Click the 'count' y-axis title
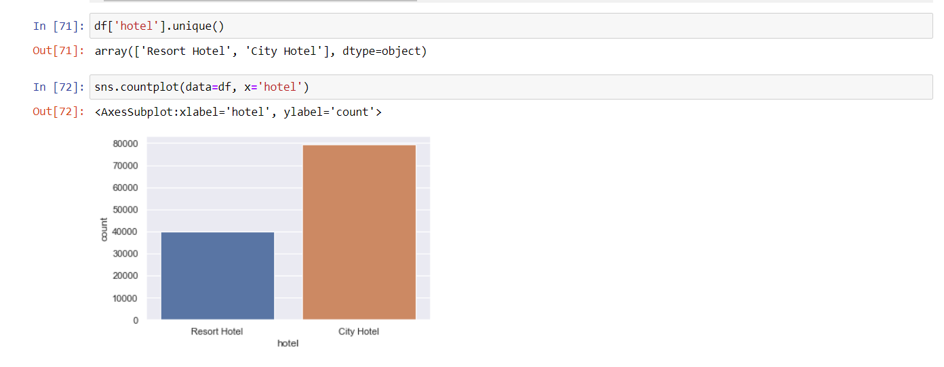Viewport: 944px width, 367px height. point(104,230)
